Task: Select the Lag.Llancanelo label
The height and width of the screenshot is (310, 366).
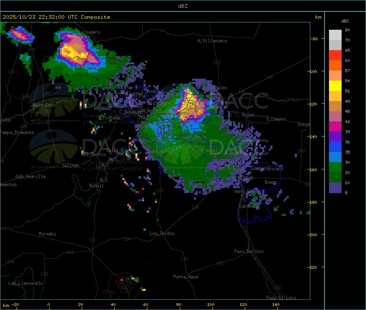Action: (26, 283)
